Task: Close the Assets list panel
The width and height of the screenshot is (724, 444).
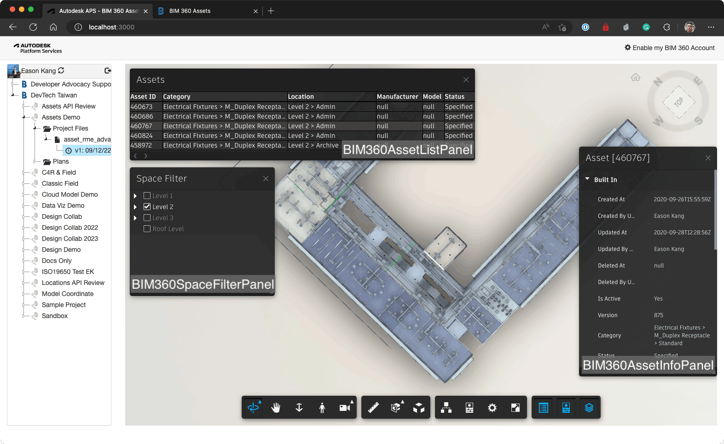Action: click(466, 80)
